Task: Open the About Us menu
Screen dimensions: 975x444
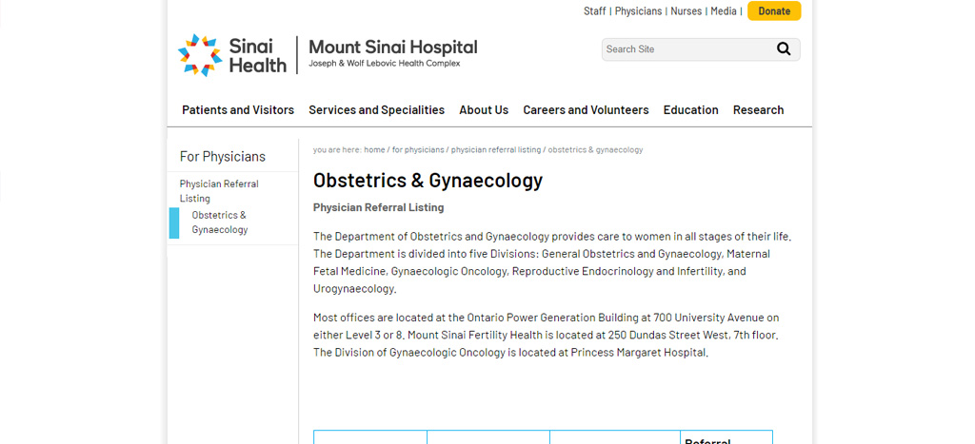Action: pos(484,110)
